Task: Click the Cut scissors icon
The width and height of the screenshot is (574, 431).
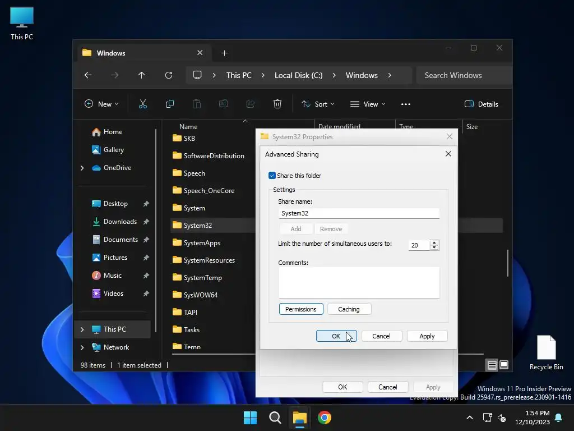Action: tap(143, 104)
